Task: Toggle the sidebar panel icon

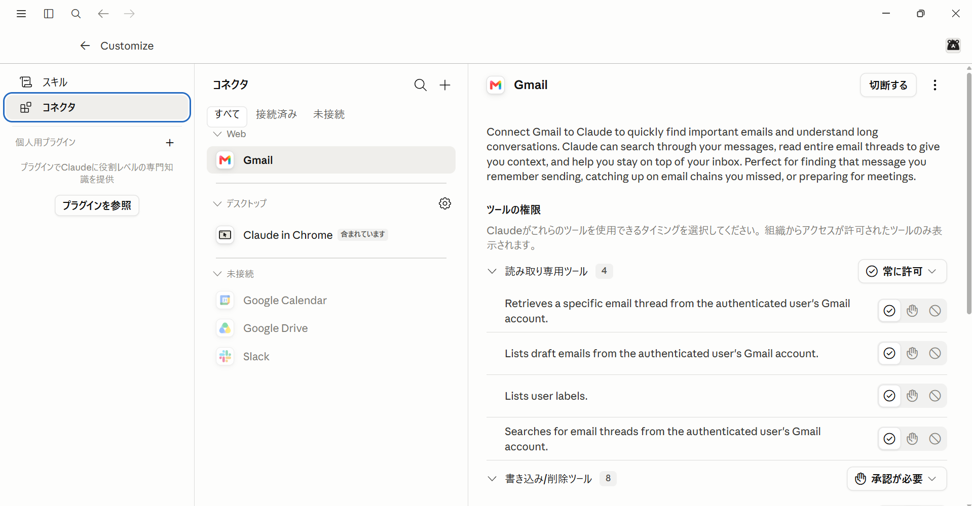Action: click(x=49, y=14)
